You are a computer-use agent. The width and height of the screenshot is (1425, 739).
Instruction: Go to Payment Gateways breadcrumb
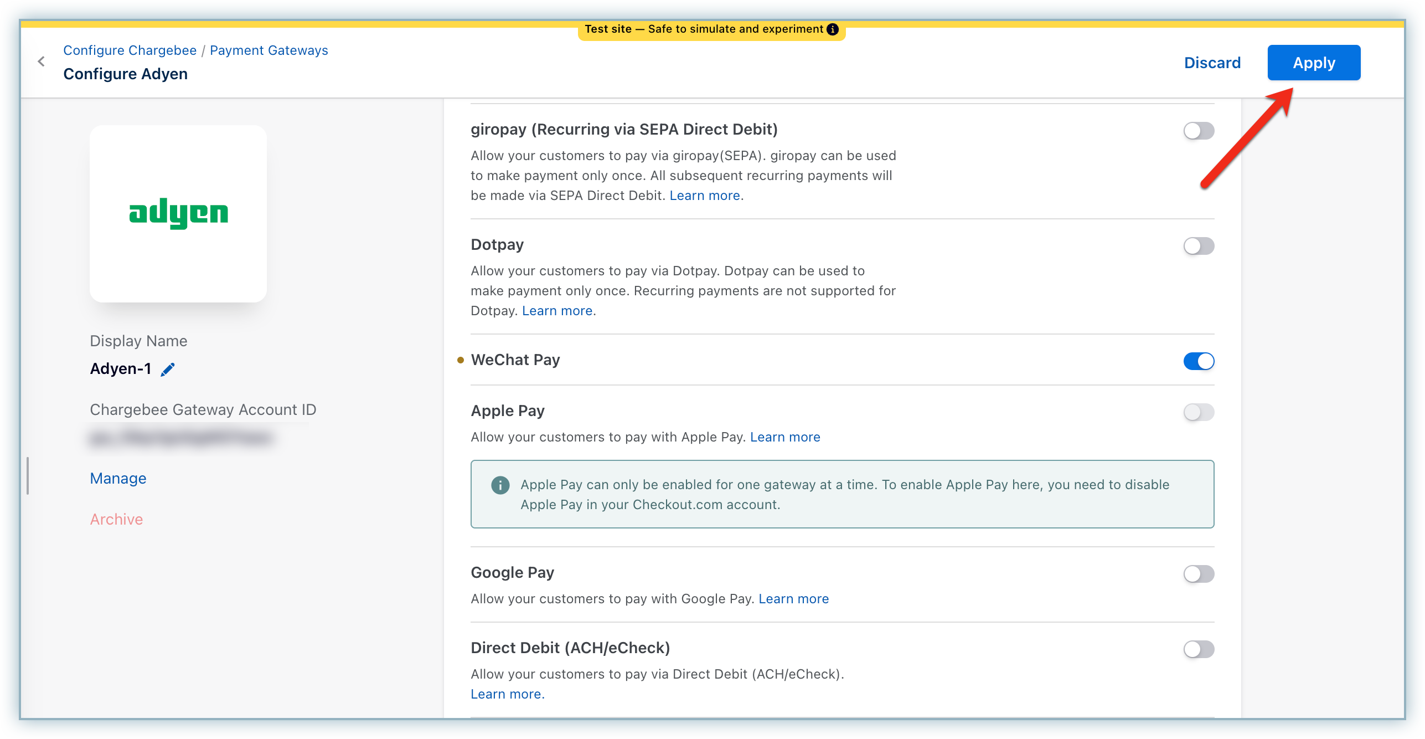pyautogui.click(x=269, y=50)
